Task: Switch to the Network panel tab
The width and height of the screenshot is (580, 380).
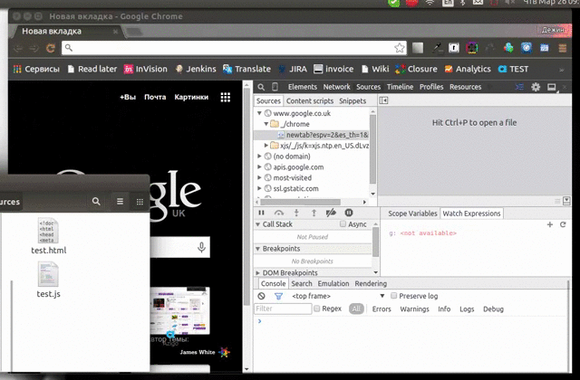Action: 336,87
